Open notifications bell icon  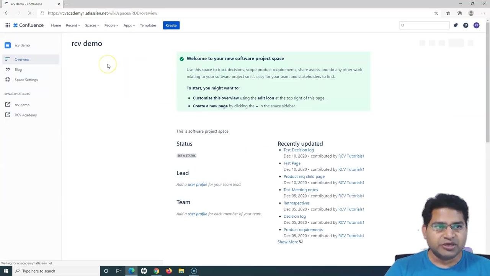(x=456, y=25)
